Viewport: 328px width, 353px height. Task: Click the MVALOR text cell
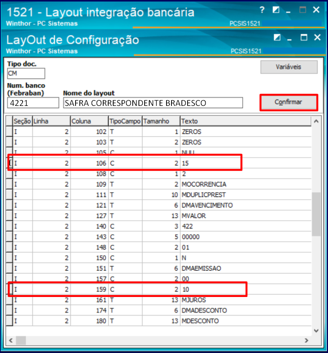246,216
